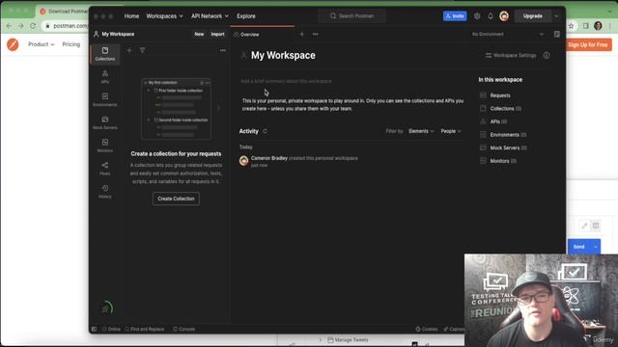
Task: Click the Cameron Bradley activity name
Action: coord(269,158)
